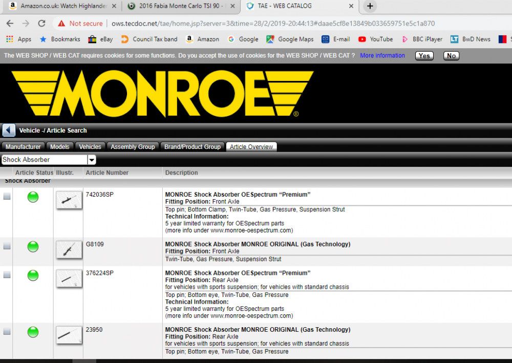The height and width of the screenshot is (363, 512).
Task: Go back using browser back arrow
Action: [x=10, y=24]
